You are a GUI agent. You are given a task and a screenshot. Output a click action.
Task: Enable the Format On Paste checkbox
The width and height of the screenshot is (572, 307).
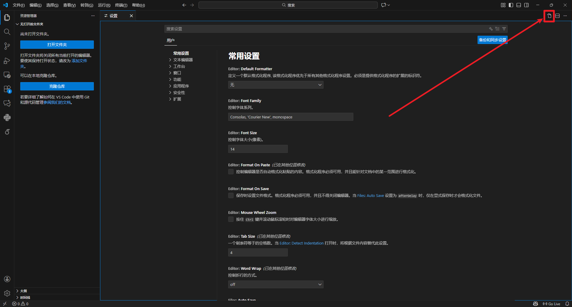231,172
